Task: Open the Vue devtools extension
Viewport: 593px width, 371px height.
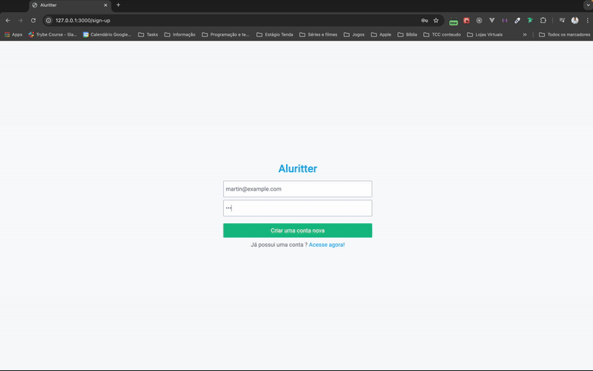Action: pyautogui.click(x=491, y=21)
